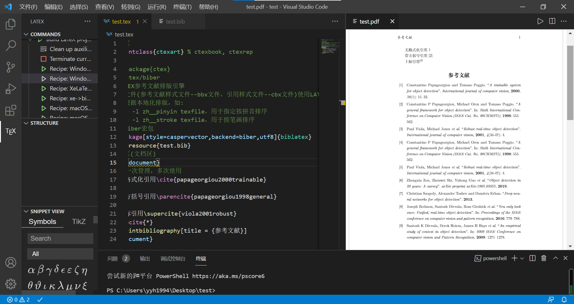Open the Extensions view
Screen dimensions: 574x304
(x=11, y=110)
